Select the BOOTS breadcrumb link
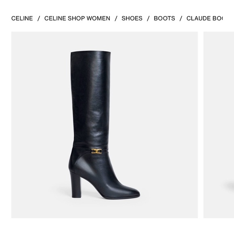This screenshot has height=234, width=234. pyautogui.click(x=164, y=18)
